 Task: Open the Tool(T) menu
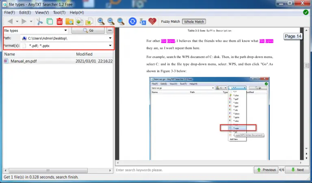click(59, 13)
